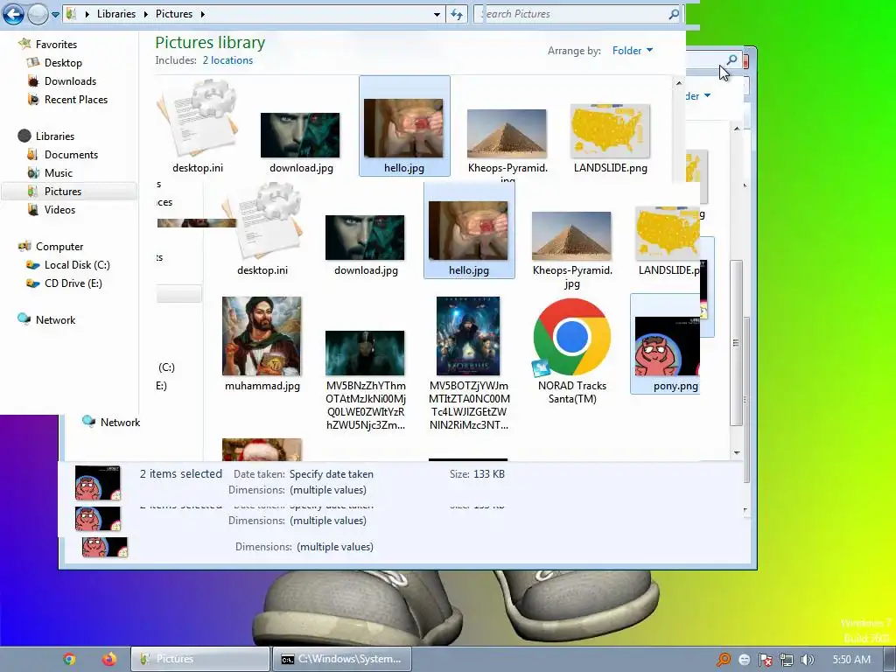Click the white circle minus tray icon
The width and height of the screenshot is (896, 672).
click(744, 660)
